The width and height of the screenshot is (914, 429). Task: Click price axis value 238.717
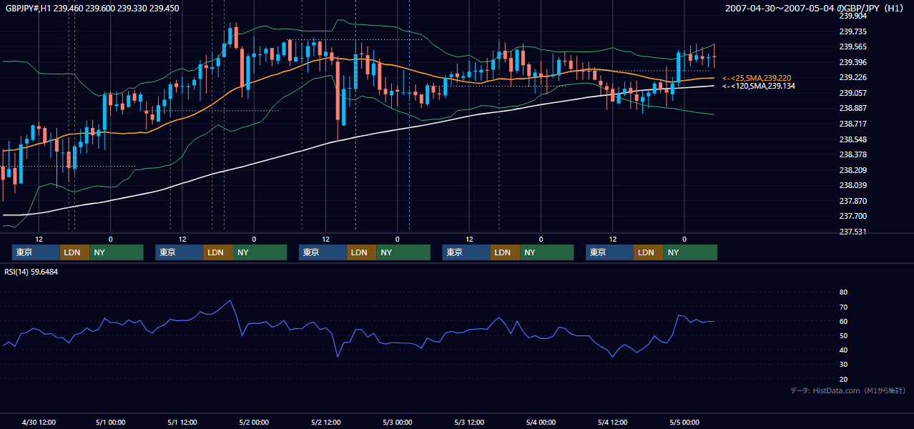(853, 124)
